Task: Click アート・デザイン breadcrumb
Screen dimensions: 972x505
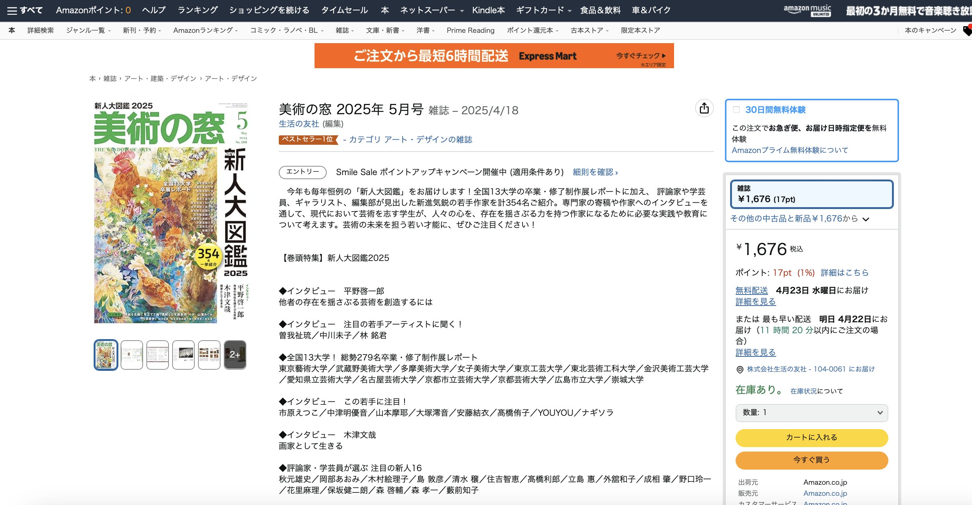Action: point(230,79)
